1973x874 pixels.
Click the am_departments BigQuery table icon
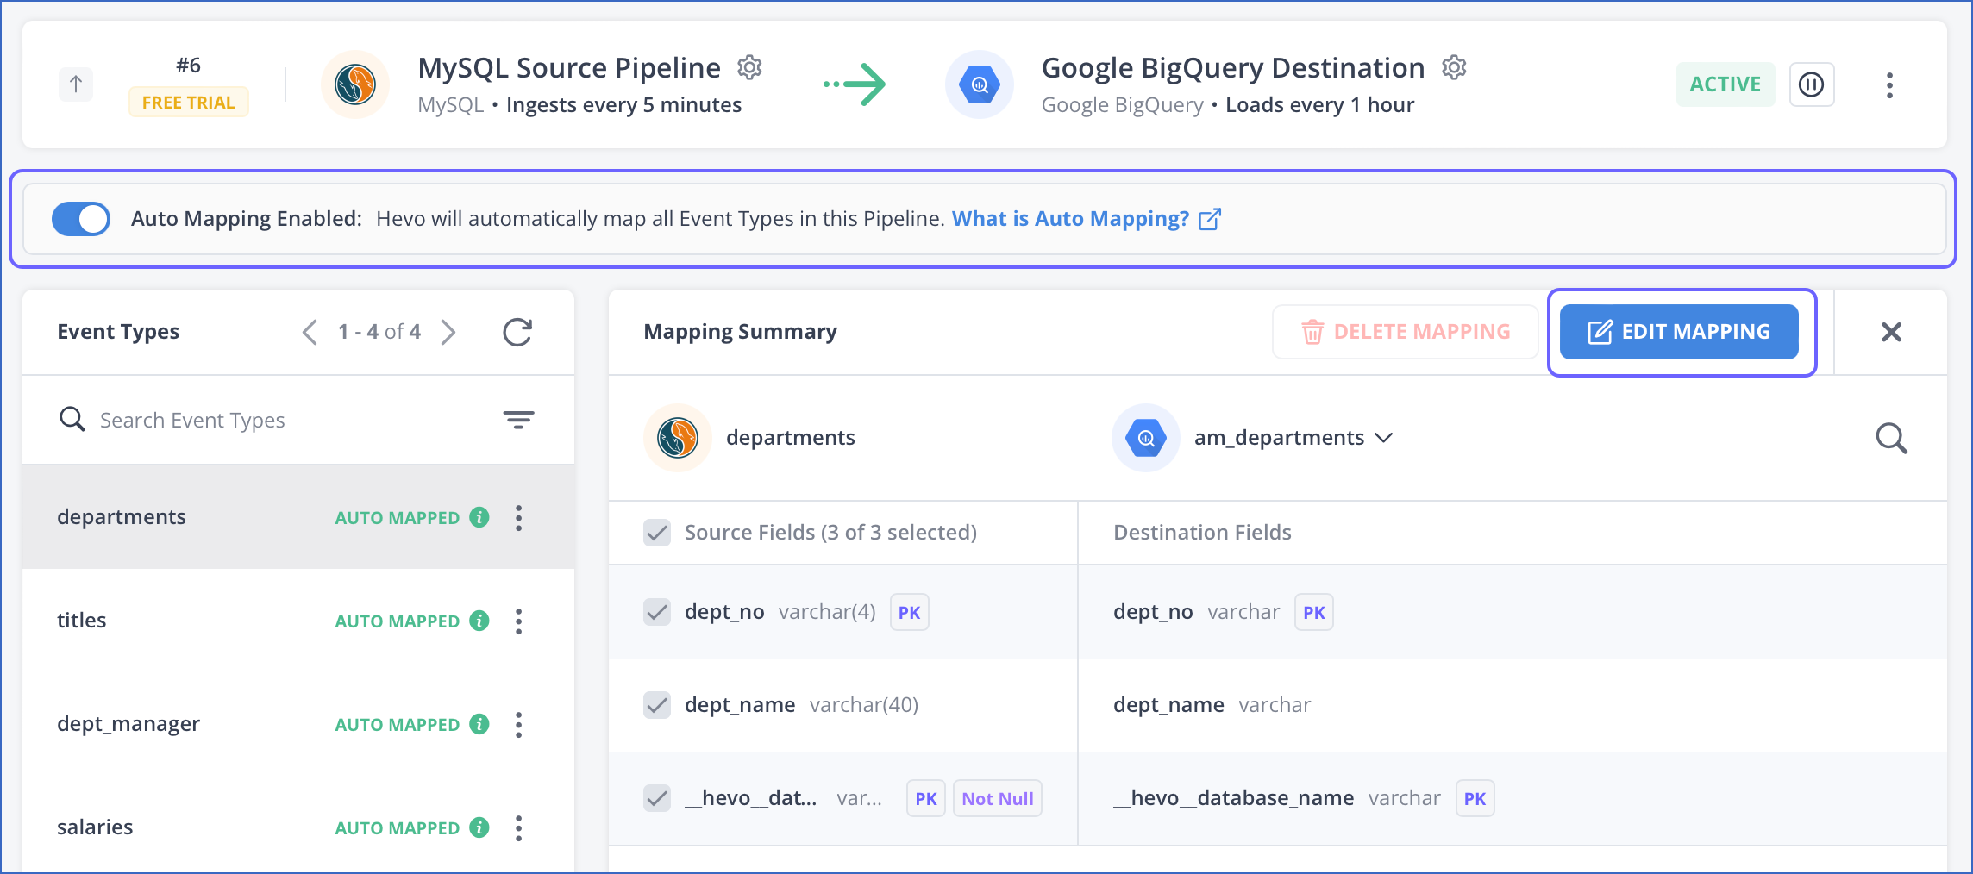pyautogui.click(x=1146, y=438)
